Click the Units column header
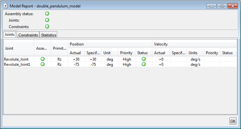 pos(195,53)
